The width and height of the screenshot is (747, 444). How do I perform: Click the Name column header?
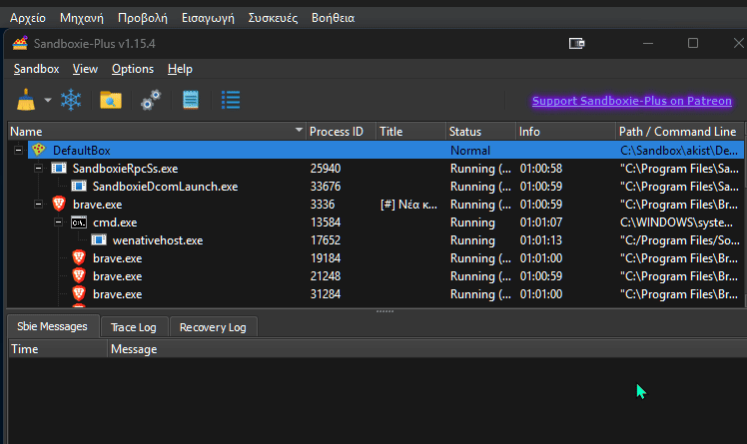tap(156, 132)
